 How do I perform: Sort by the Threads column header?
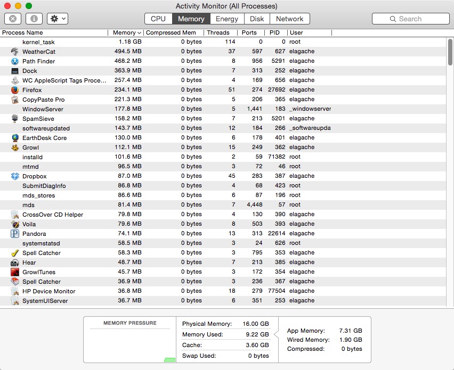221,32
